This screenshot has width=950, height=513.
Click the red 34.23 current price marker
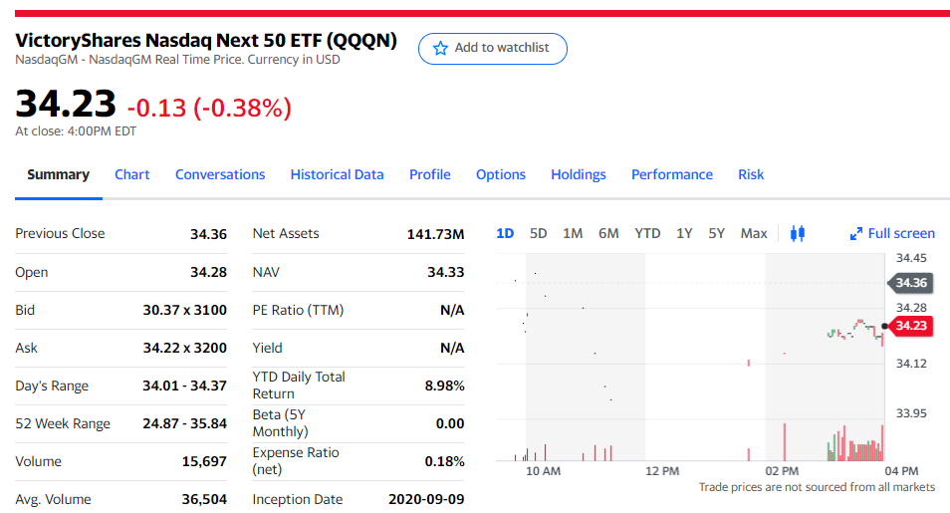909,326
